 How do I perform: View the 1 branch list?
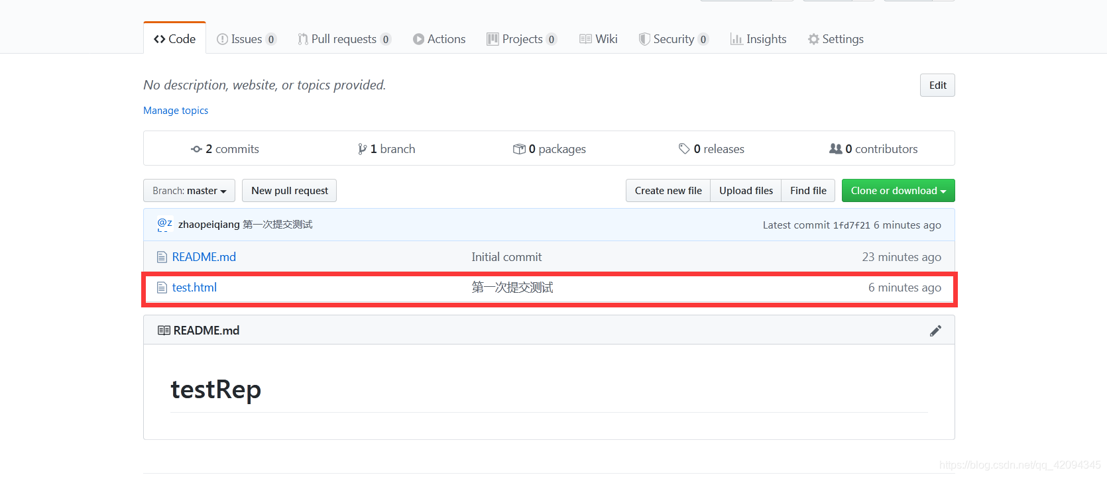point(386,149)
